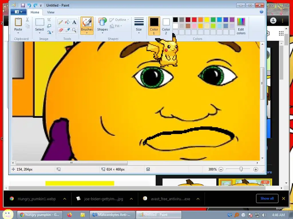This screenshot has width=293, height=219.
Task: Click the Chrome profile avatar icon
Action: click(x=273, y=21)
